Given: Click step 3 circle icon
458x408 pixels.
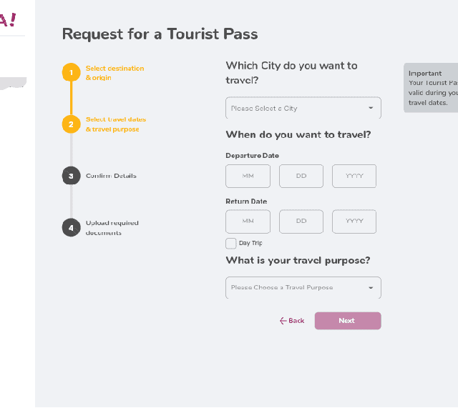Looking at the screenshot, I should 71,176.
